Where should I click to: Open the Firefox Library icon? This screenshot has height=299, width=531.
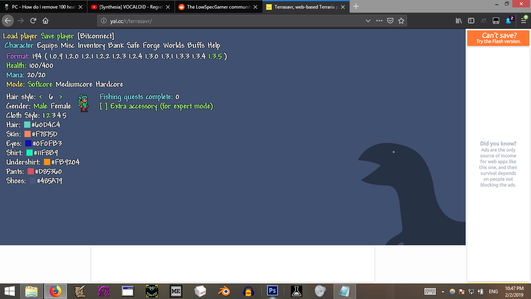[459, 21]
